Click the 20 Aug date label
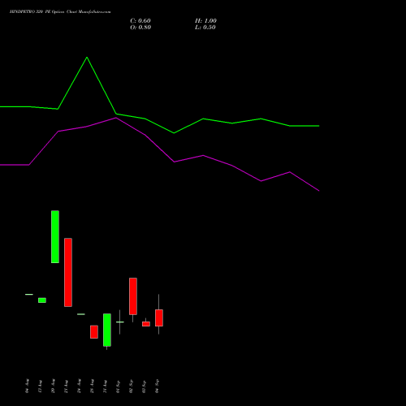The width and height of the screenshot is (406, 406). click(53, 386)
